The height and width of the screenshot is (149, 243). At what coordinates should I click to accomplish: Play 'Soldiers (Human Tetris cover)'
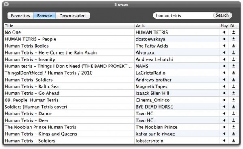224,107
